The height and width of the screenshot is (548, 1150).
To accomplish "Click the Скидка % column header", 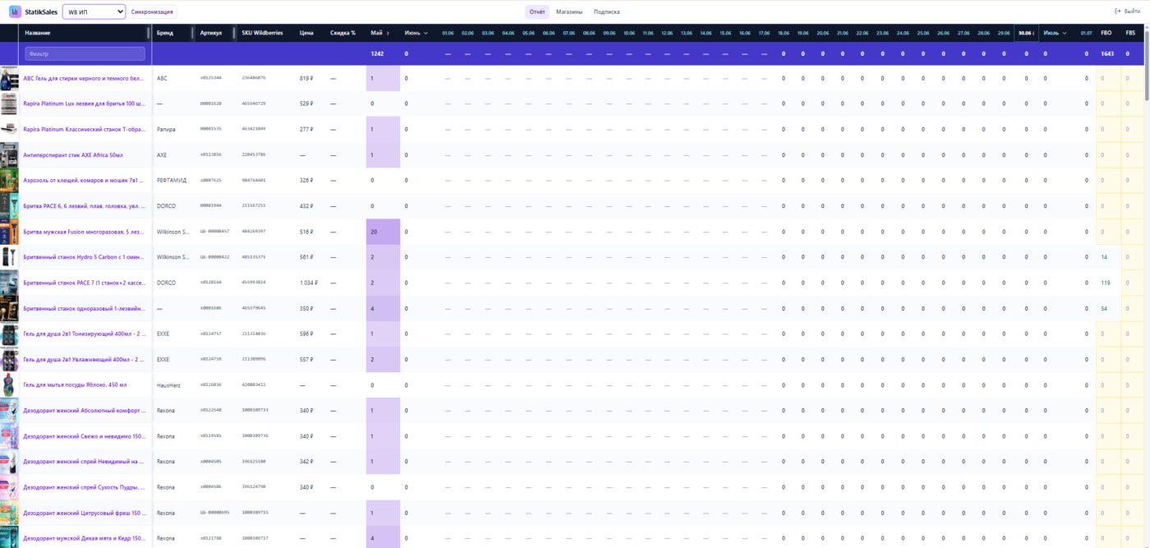I will [343, 33].
